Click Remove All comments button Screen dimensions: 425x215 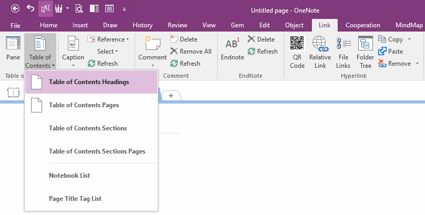click(191, 51)
